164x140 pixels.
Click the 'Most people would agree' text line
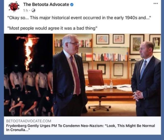tap(52, 28)
